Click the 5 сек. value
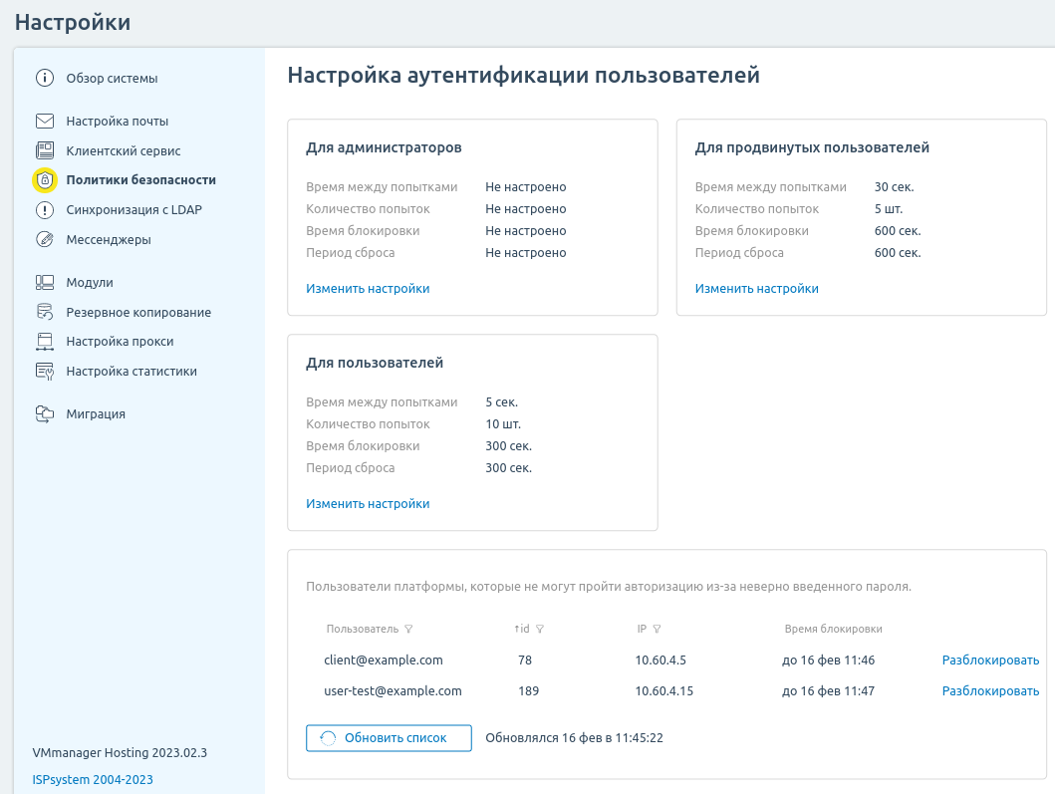 pos(501,402)
